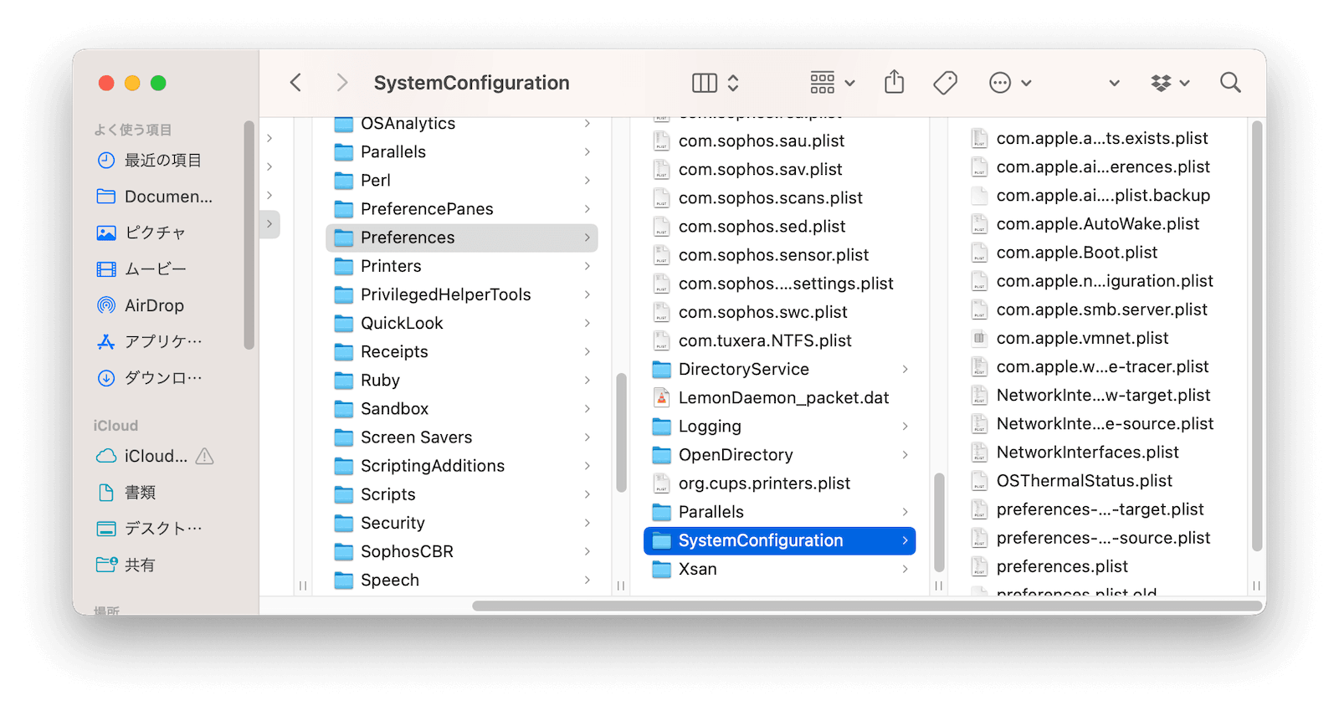Select the ScriptingAdditions folder
1339x711 pixels.
pyautogui.click(x=462, y=465)
